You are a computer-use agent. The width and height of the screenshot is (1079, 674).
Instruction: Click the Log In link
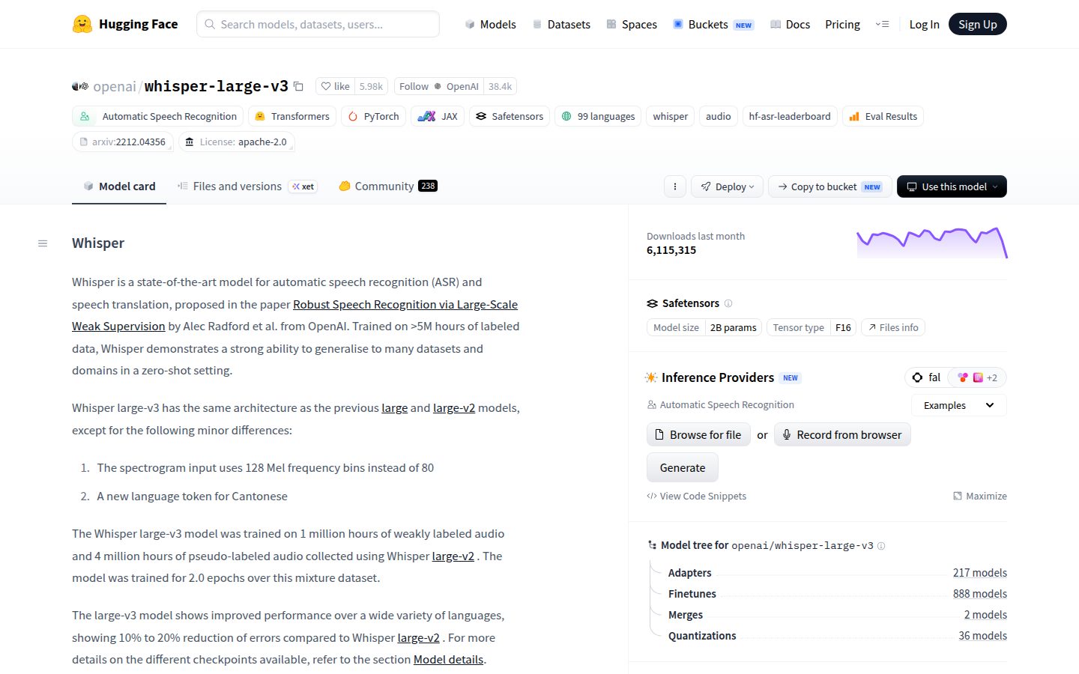924,24
